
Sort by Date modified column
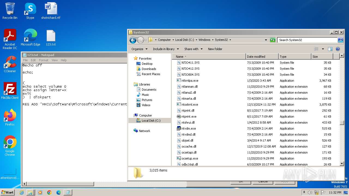pos(262,57)
